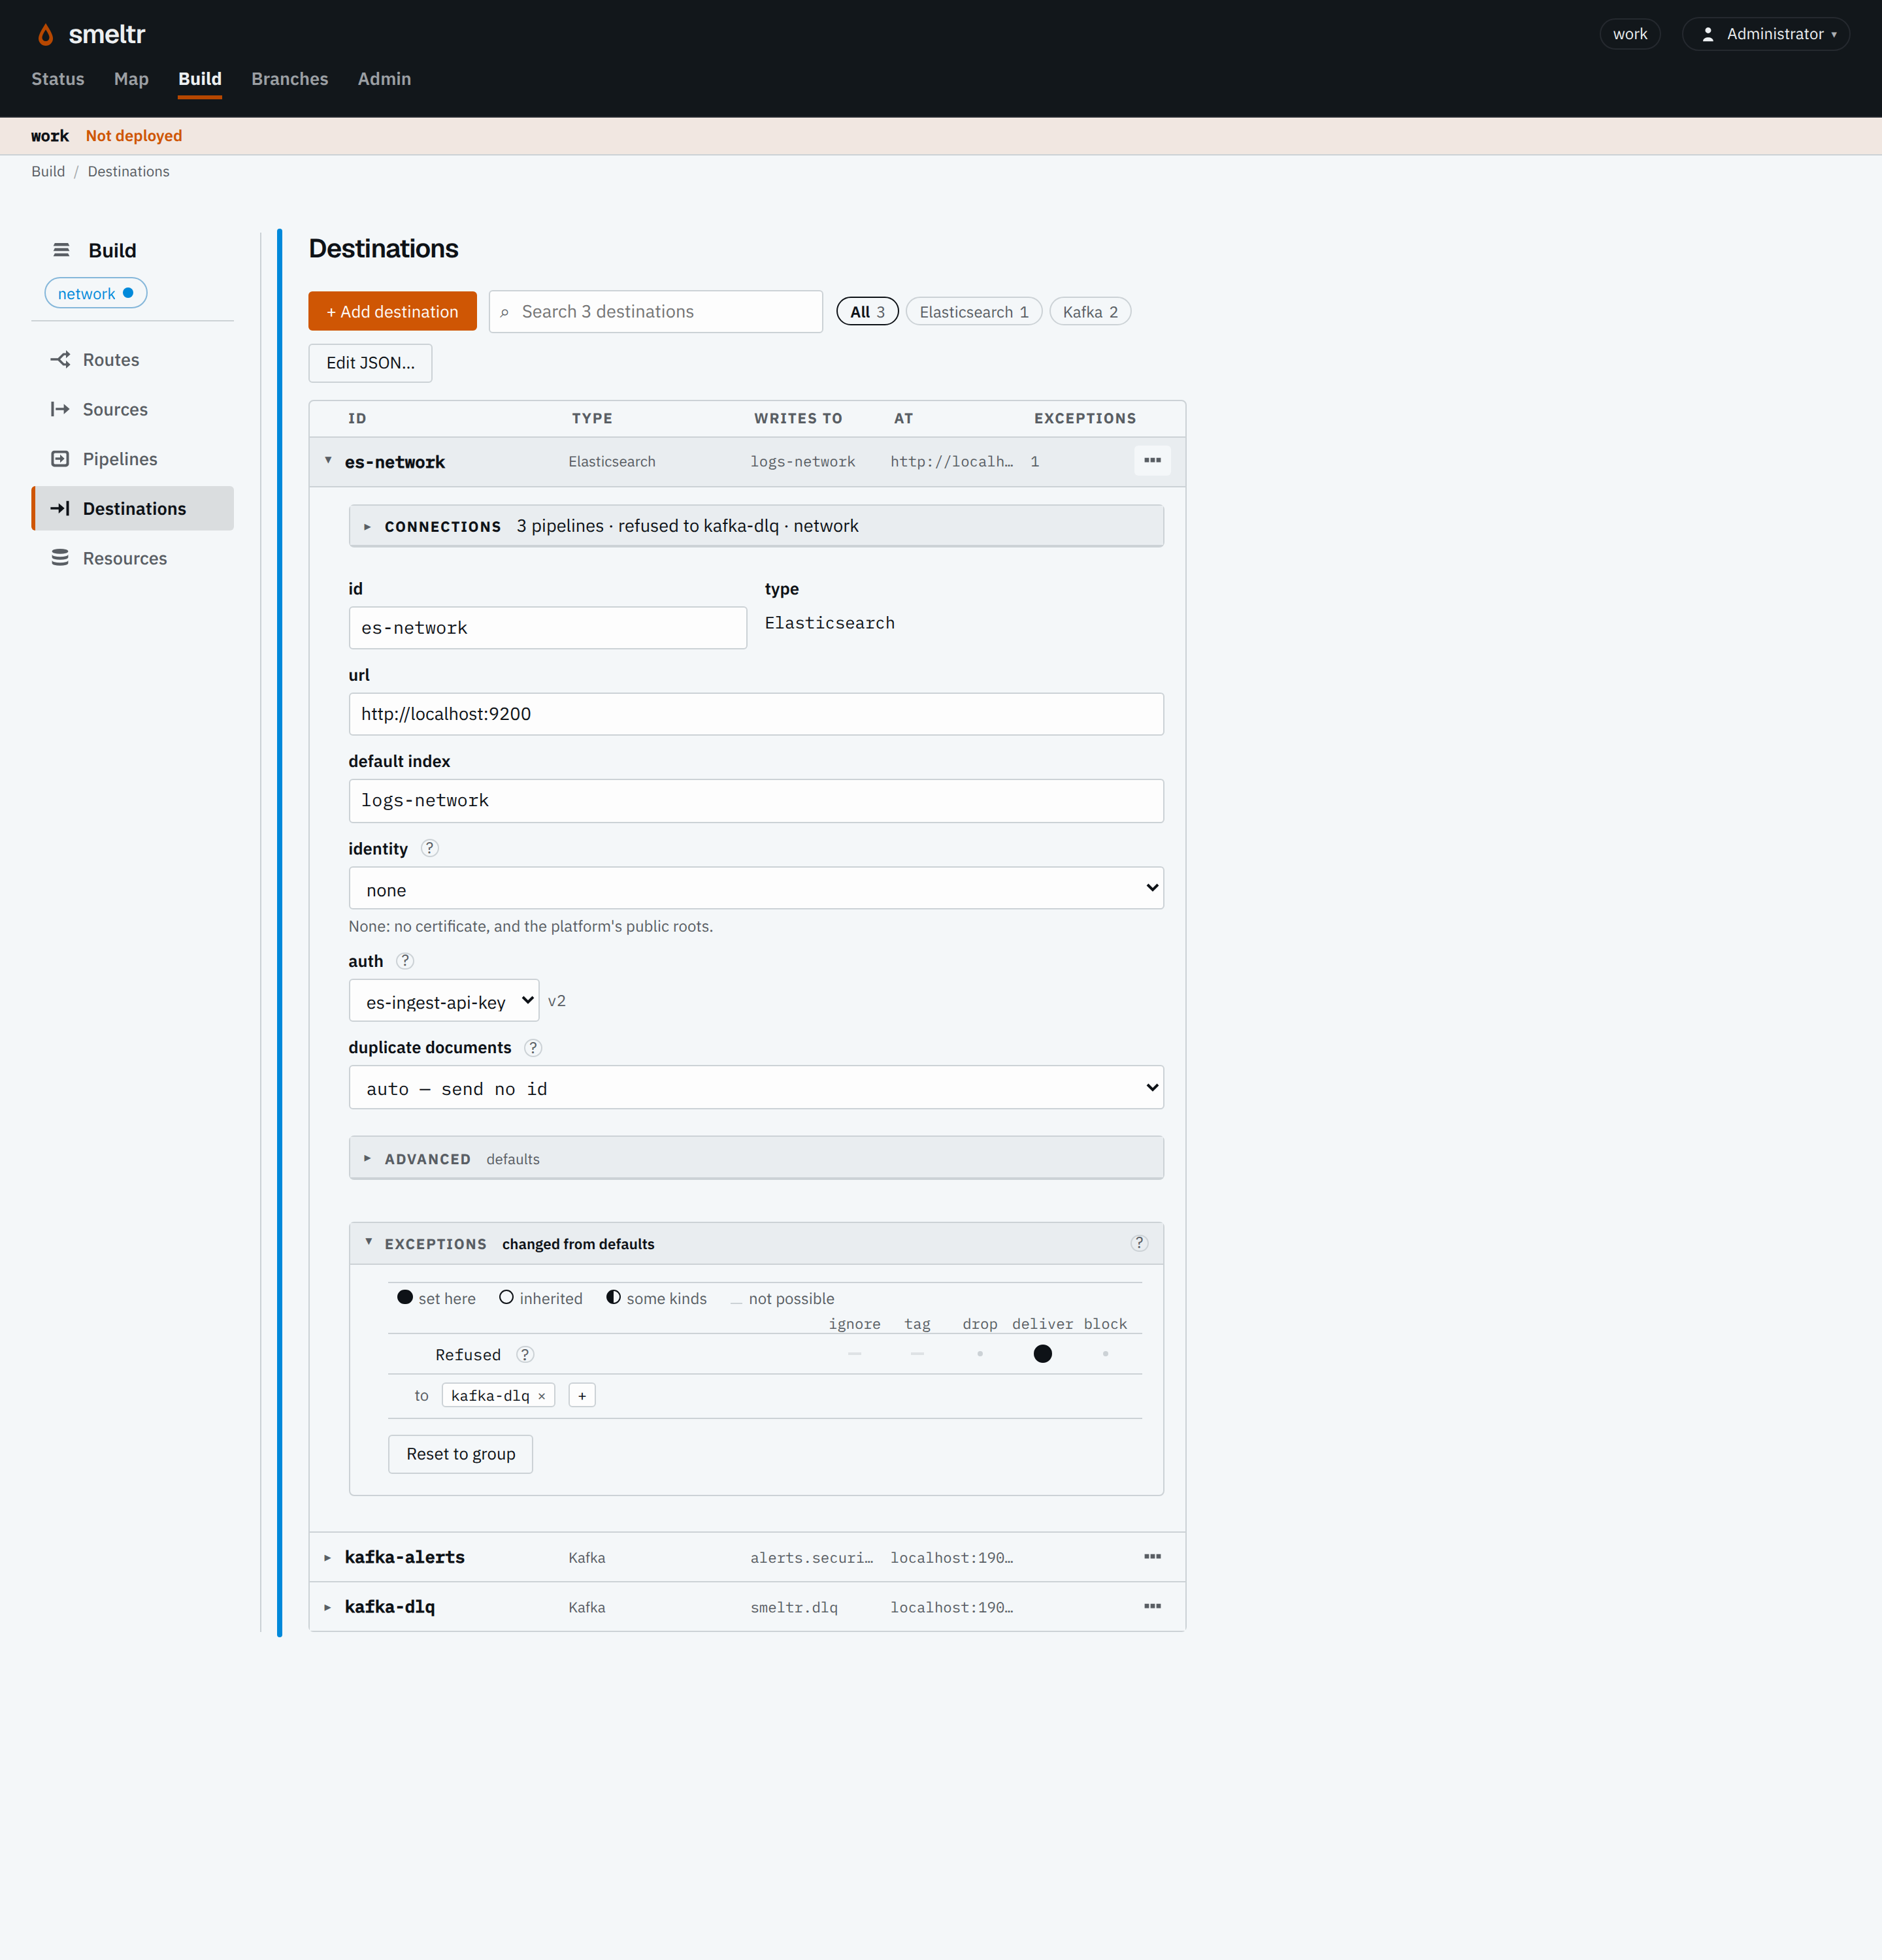Filter destinations by All
Image resolution: width=1882 pixels, height=1960 pixels.
(867, 312)
